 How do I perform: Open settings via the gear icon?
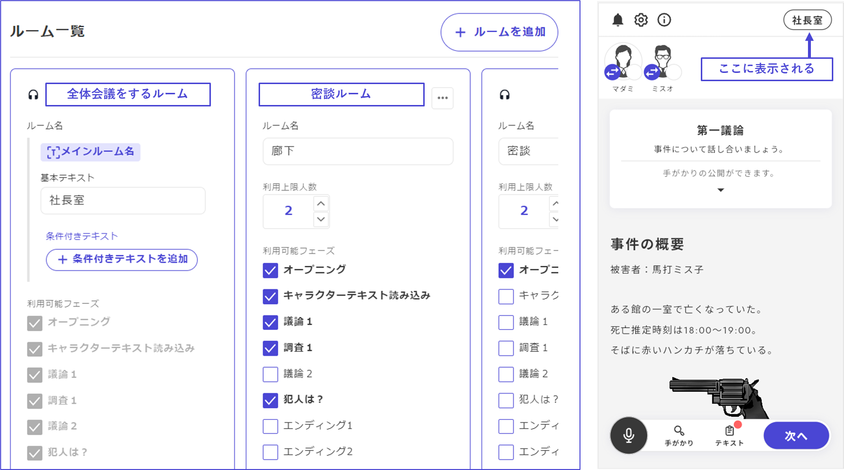[x=641, y=20]
